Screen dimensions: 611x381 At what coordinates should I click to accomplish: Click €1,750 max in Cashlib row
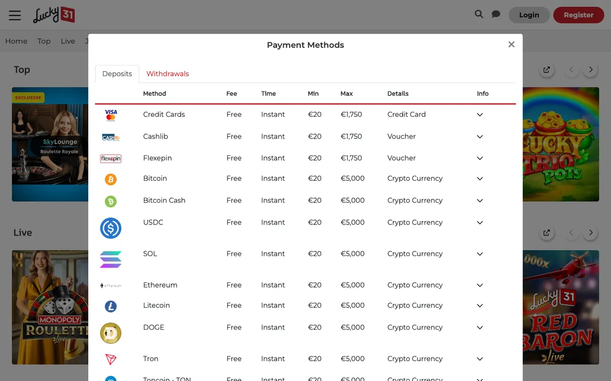[x=351, y=136]
